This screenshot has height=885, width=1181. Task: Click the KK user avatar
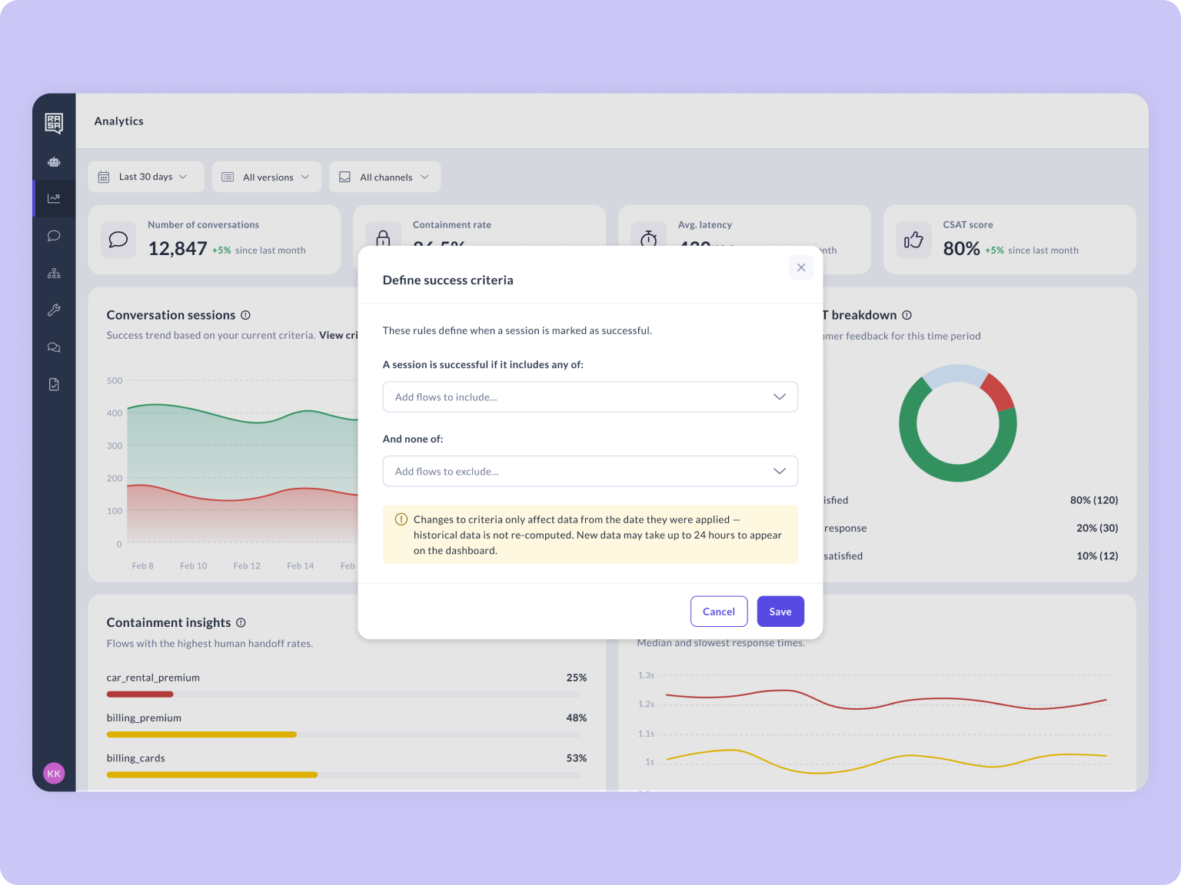pyautogui.click(x=54, y=774)
